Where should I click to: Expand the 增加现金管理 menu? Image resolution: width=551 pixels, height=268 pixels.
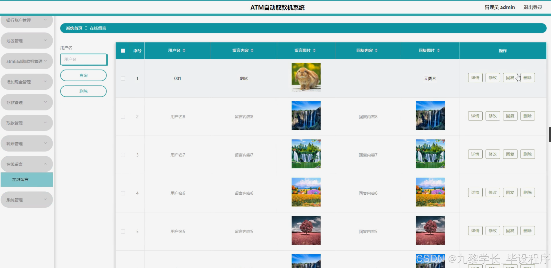pos(27,82)
